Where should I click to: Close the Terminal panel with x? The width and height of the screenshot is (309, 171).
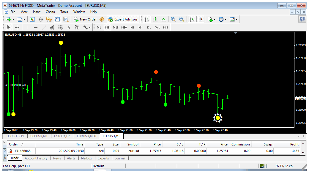tap(4, 142)
